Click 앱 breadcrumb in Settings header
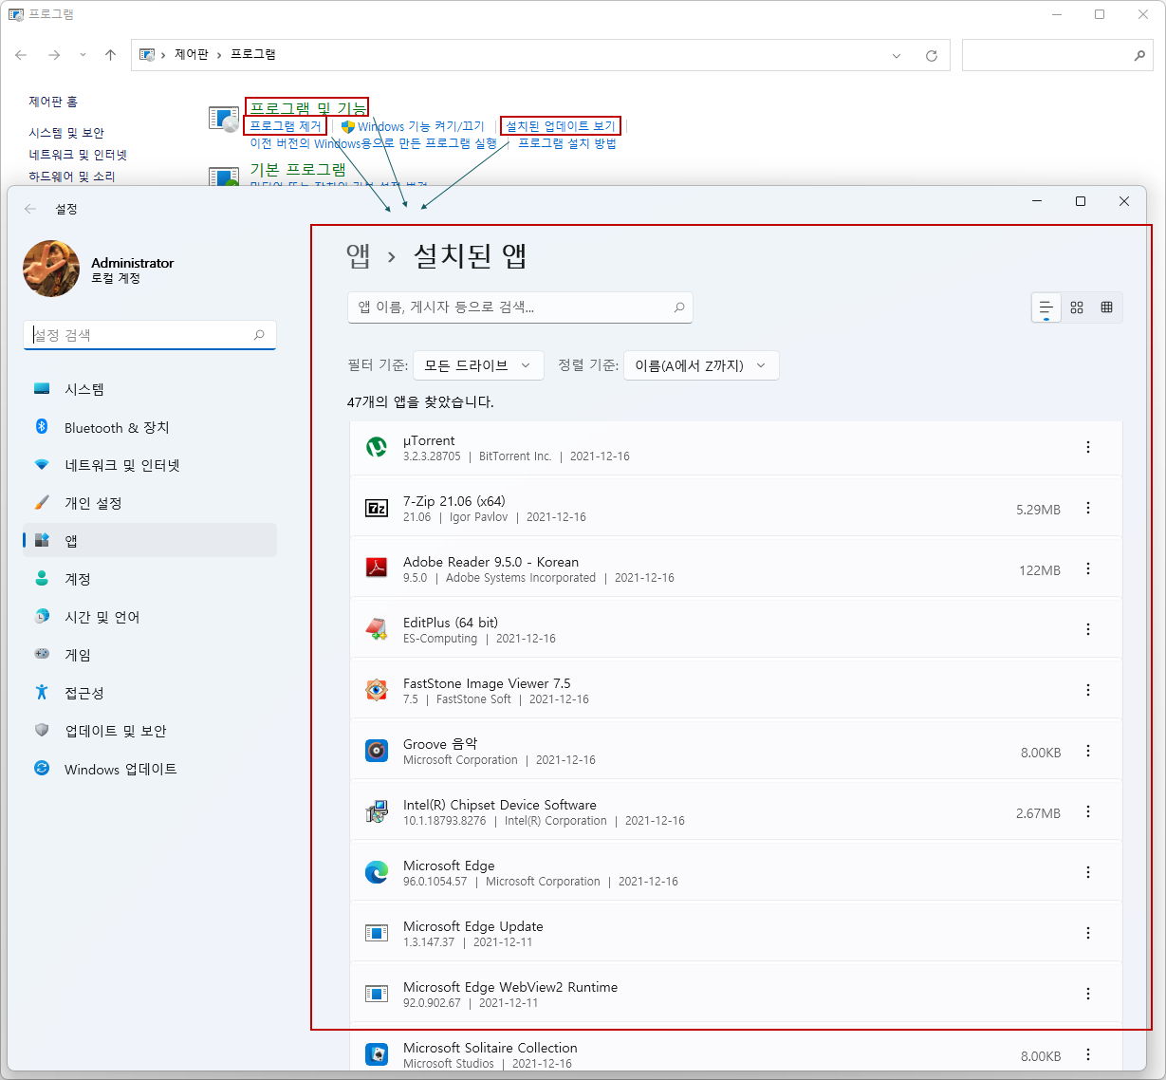The width and height of the screenshot is (1166, 1080). [359, 255]
